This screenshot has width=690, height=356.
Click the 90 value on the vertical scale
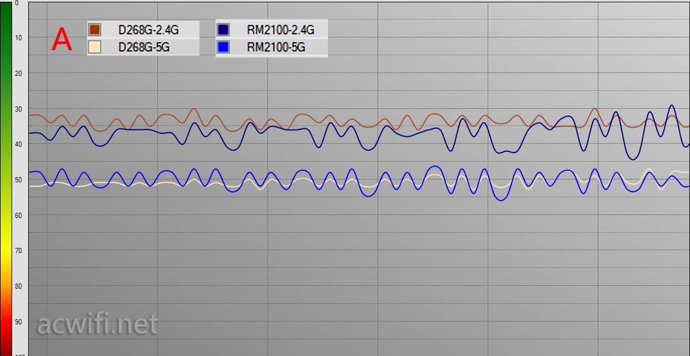coord(18,322)
